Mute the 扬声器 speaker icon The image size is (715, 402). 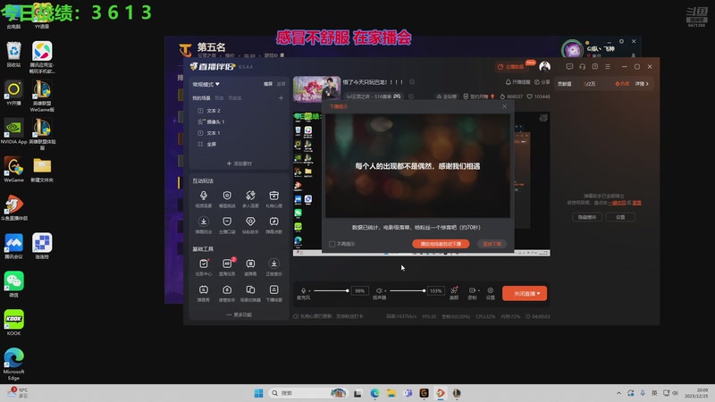pos(379,290)
